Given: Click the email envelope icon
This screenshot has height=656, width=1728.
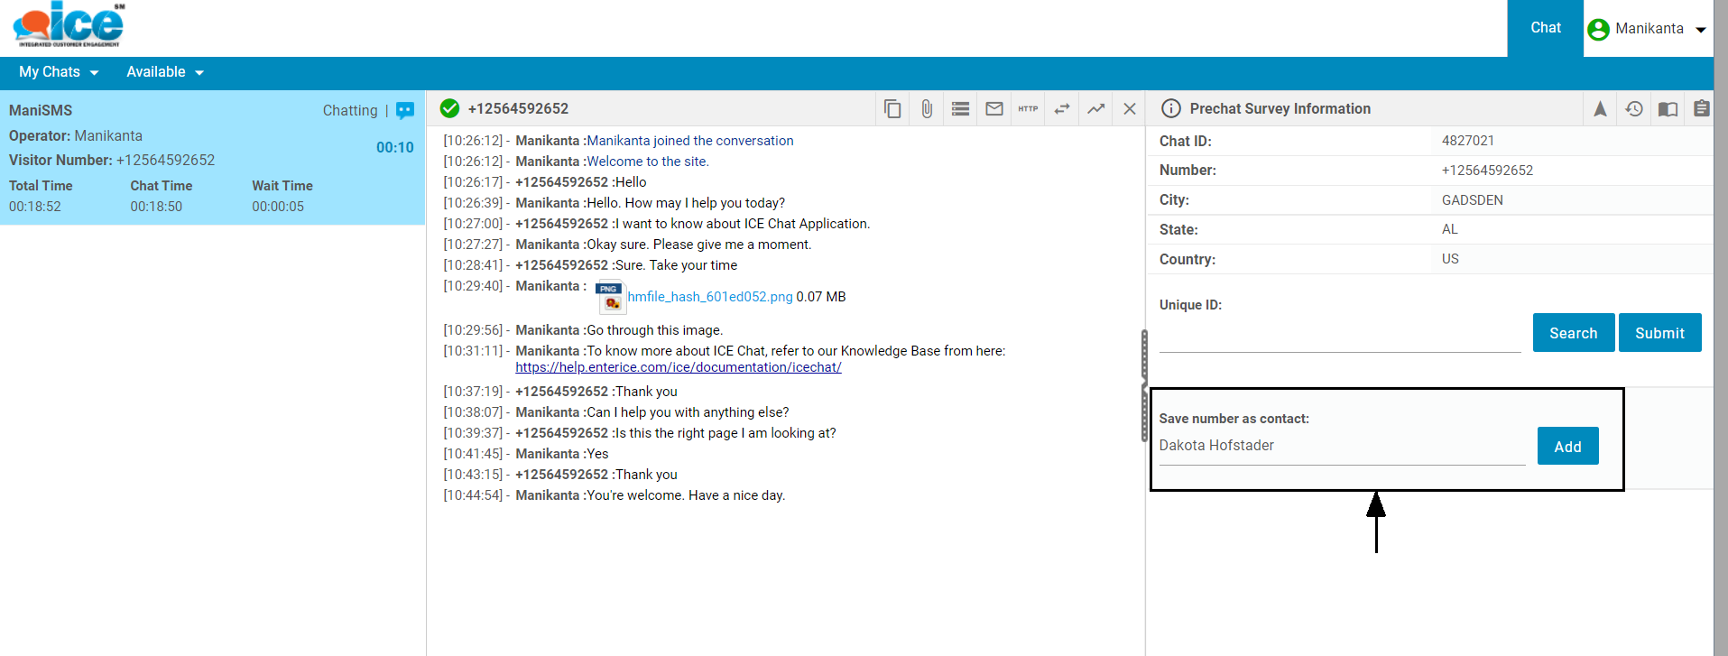Looking at the screenshot, I should (994, 109).
